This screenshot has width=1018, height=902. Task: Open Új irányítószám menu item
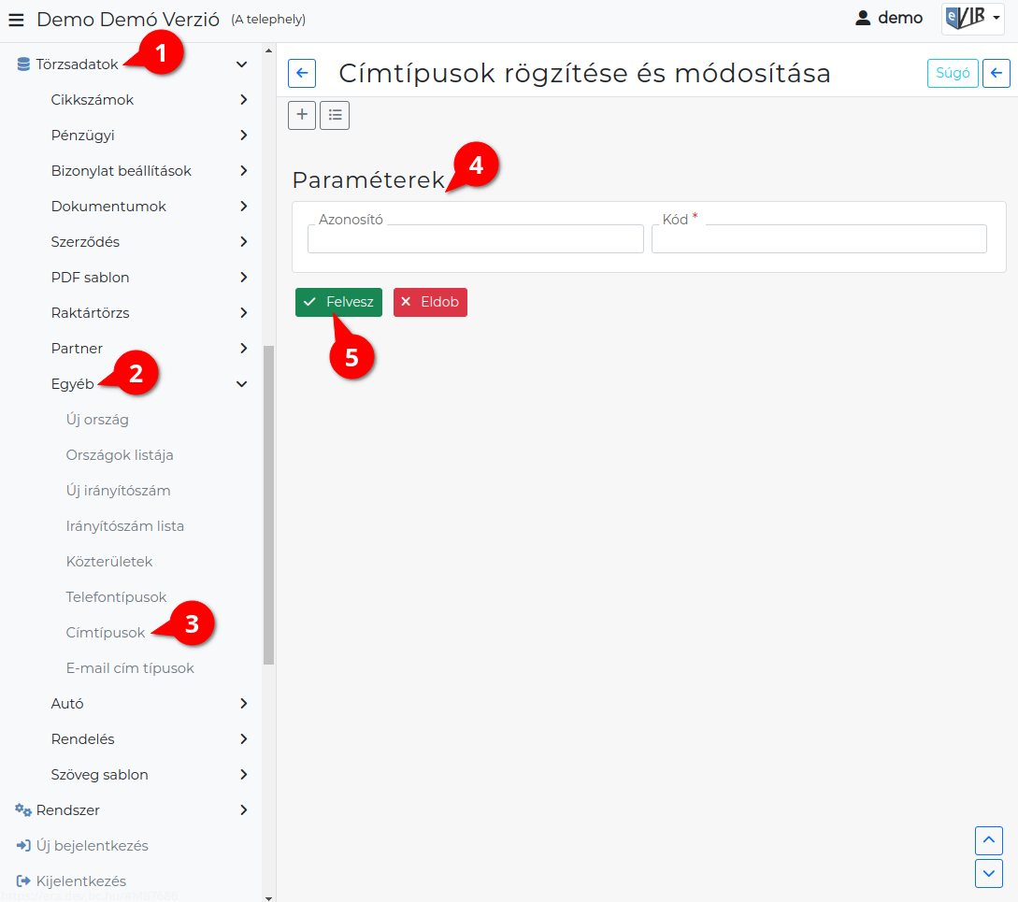[118, 491]
